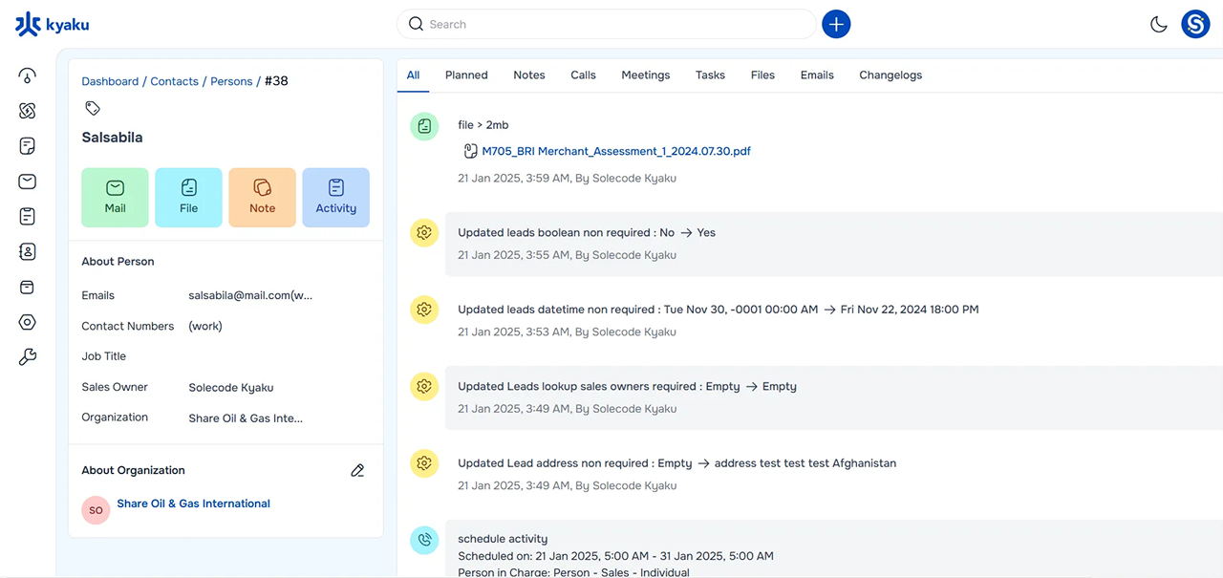1223x578 pixels.
Task: Switch to the Files tab
Action: (762, 75)
